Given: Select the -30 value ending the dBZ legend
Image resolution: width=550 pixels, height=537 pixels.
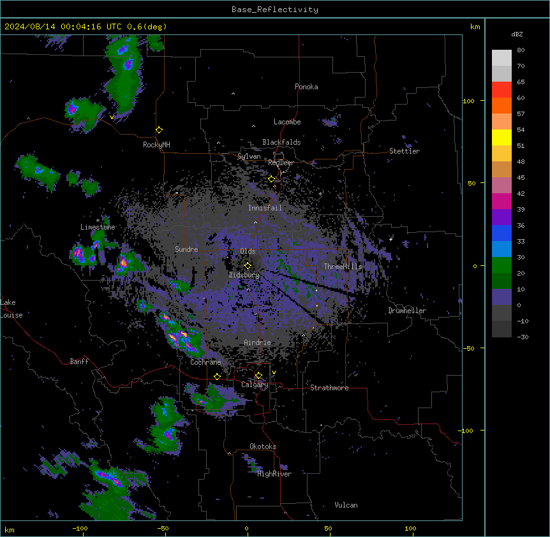Looking at the screenshot, I should pos(523,337).
